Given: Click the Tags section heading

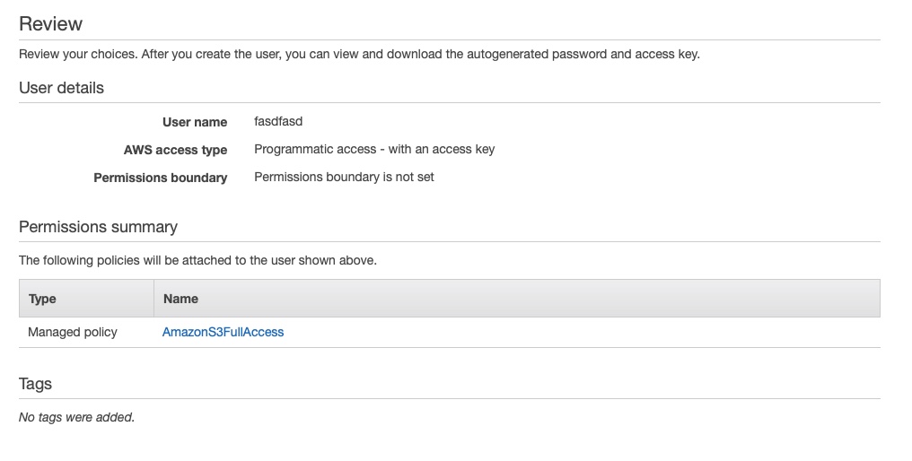Looking at the screenshot, I should pyautogui.click(x=35, y=384).
